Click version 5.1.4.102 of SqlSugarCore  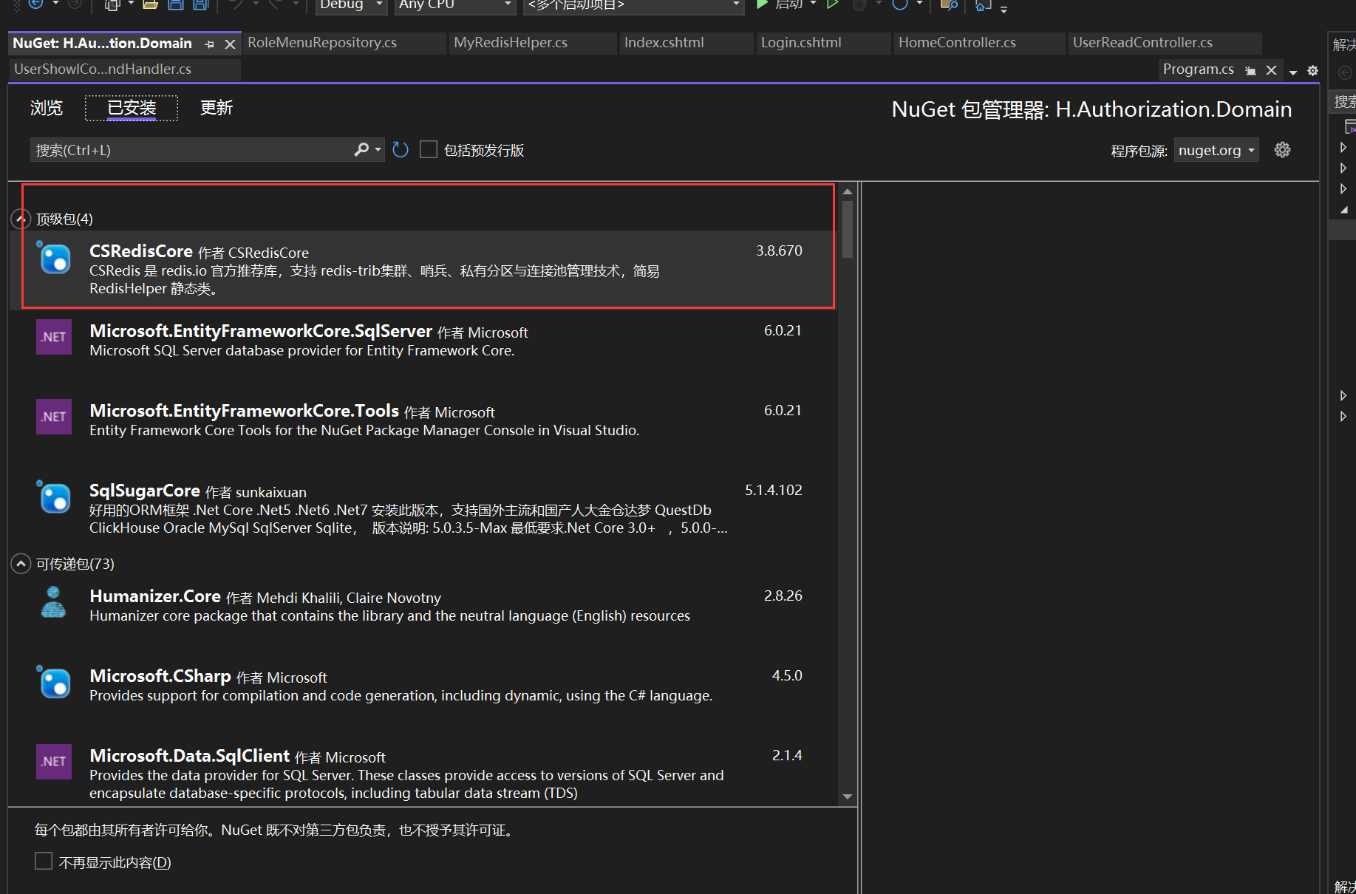click(x=774, y=490)
